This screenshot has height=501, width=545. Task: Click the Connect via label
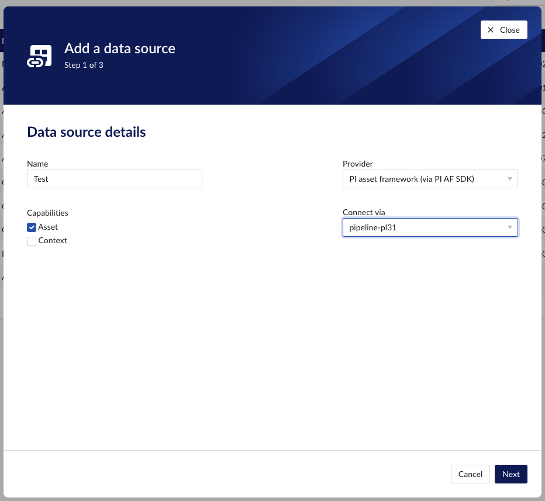(x=364, y=212)
